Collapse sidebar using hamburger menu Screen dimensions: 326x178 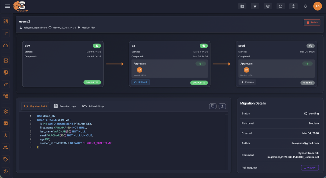pyautogui.click(x=8, y=6)
